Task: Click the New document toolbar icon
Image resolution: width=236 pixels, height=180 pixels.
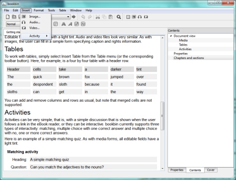Action: (x=7, y=17)
